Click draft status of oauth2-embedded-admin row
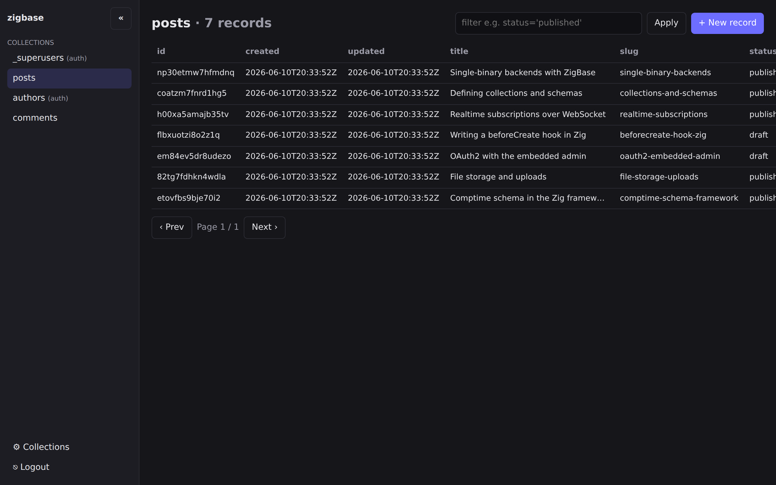This screenshot has height=485, width=776. (x=758, y=156)
